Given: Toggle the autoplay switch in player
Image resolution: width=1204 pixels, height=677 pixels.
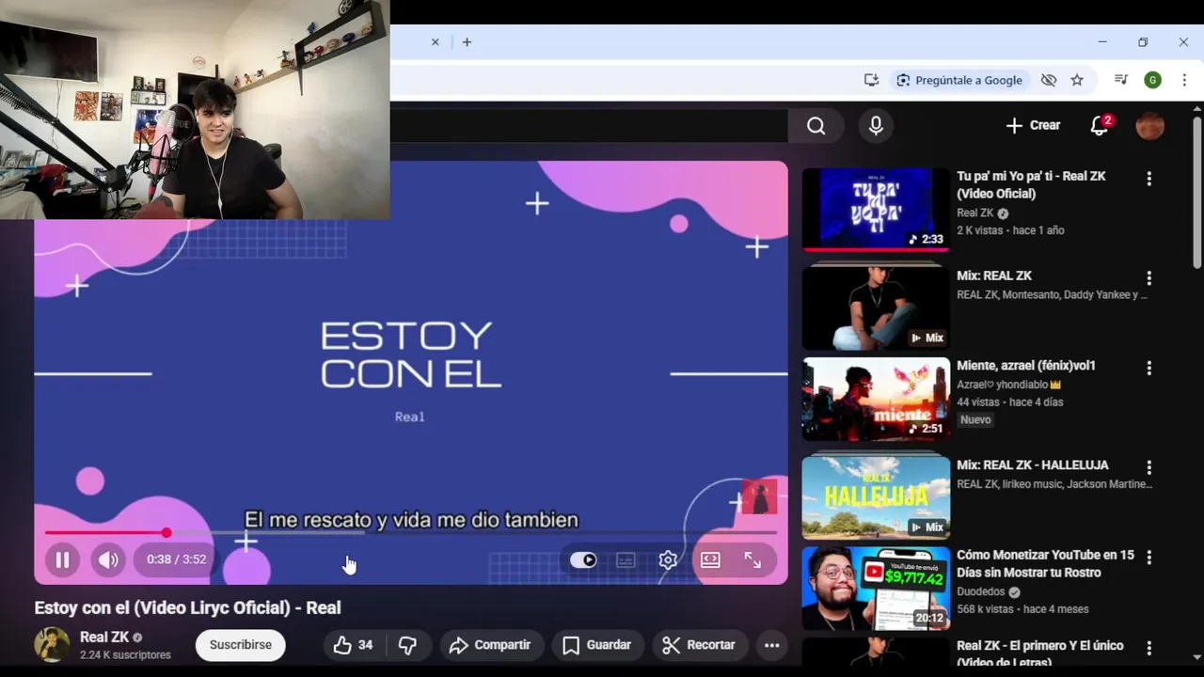Looking at the screenshot, I should click(x=583, y=559).
